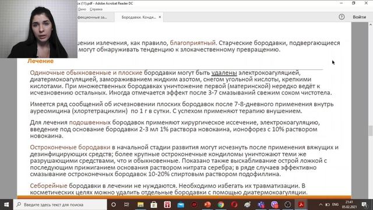Open File Explorer from the taskbar

point(140,205)
